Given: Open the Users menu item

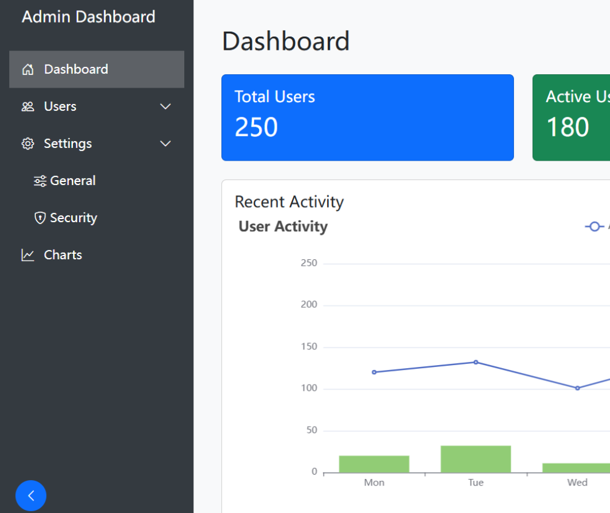Looking at the screenshot, I should click(97, 106).
